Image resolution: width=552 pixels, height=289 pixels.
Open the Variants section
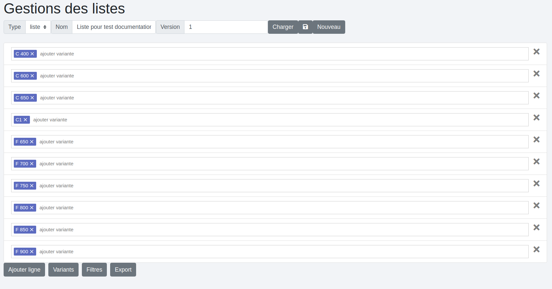click(63, 270)
